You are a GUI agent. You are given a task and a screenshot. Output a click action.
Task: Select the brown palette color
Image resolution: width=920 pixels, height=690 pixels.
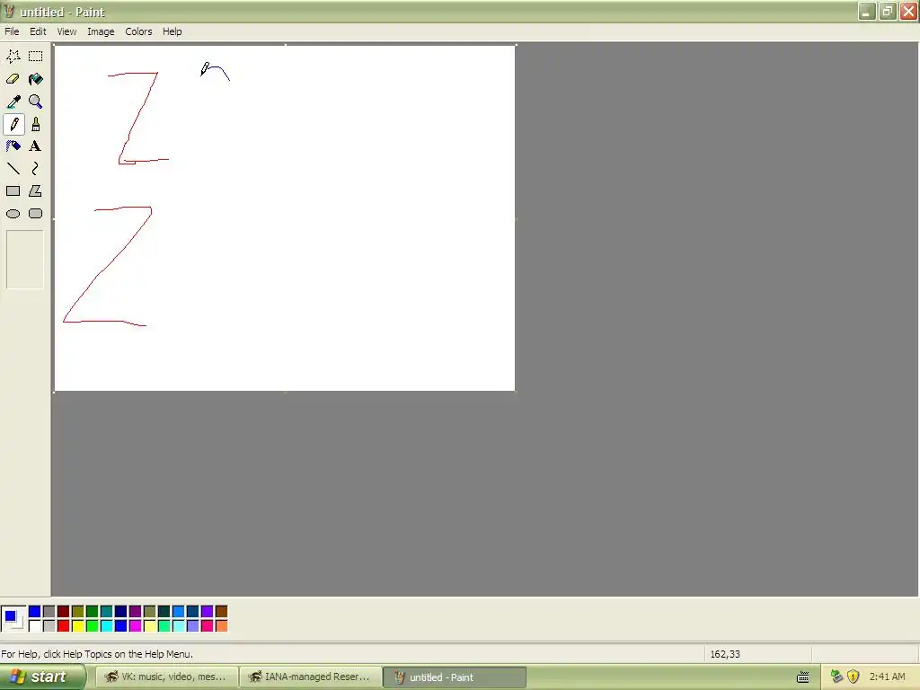(x=222, y=612)
